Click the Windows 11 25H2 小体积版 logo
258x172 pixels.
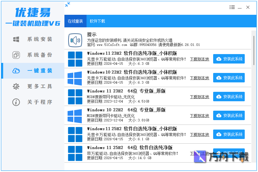pyautogui.click(x=75, y=135)
